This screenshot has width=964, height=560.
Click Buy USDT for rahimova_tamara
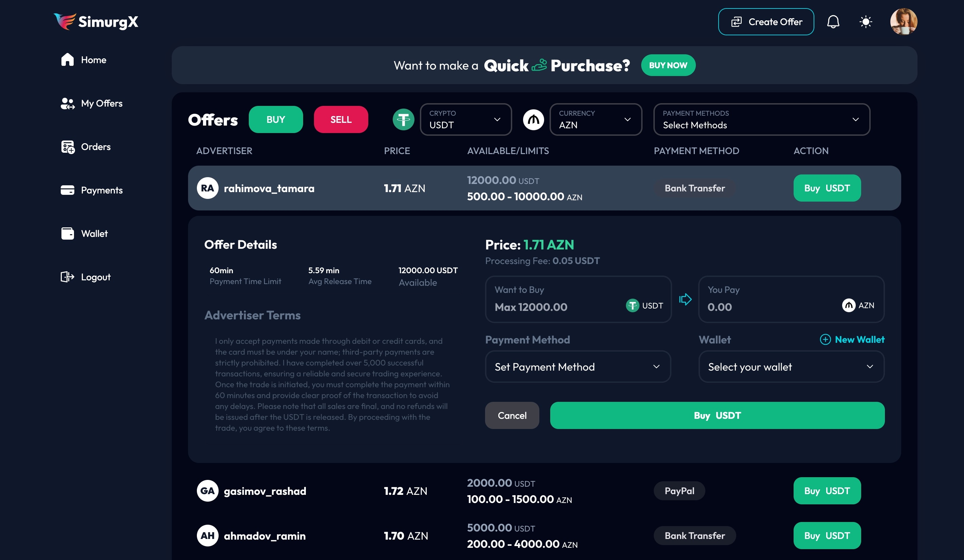(x=827, y=188)
